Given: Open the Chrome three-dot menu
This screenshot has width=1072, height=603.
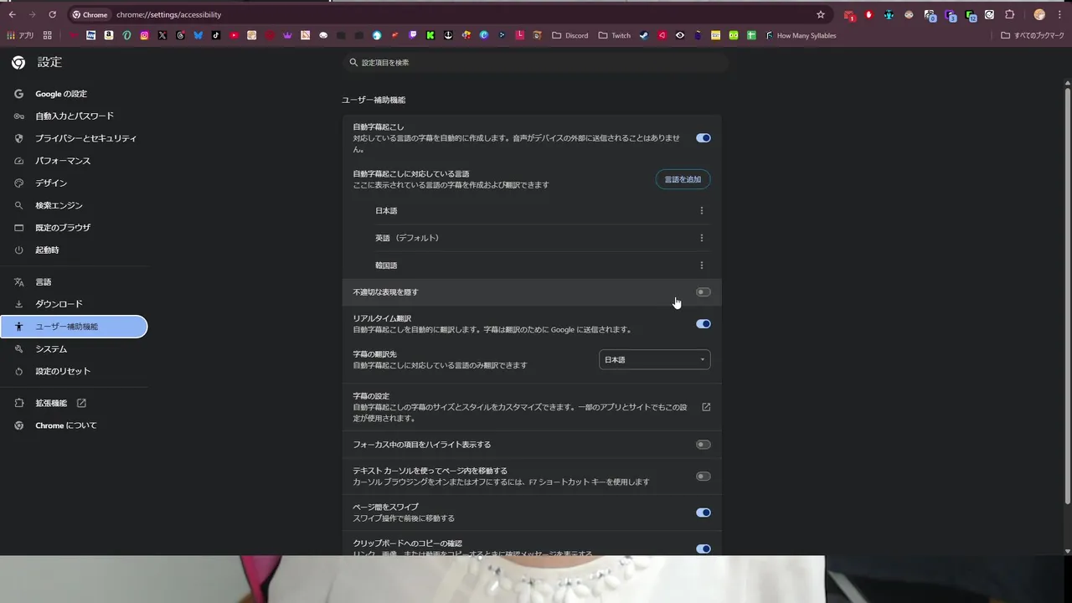Looking at the screenshot, I should [x=1060, y=14].
